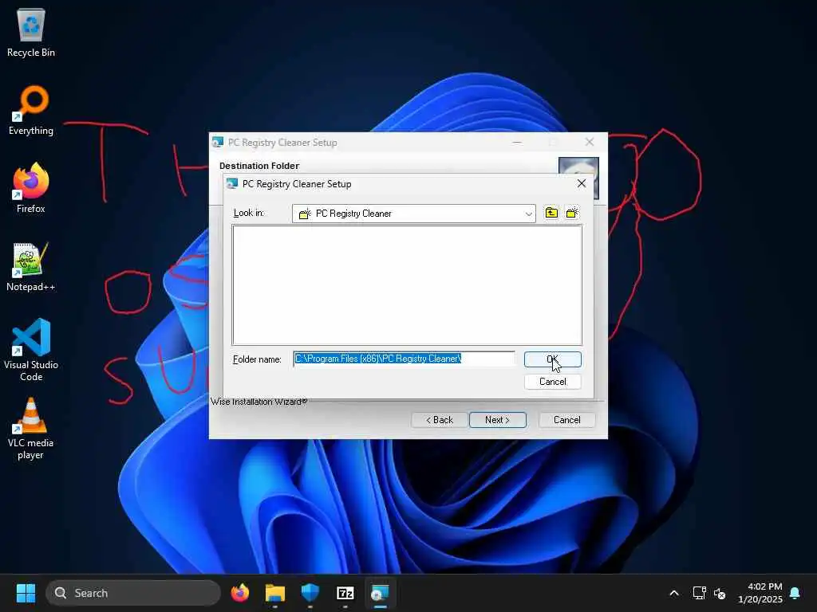
Task: Open the Recycle Bin desktop icon
Action: (31, 32)
